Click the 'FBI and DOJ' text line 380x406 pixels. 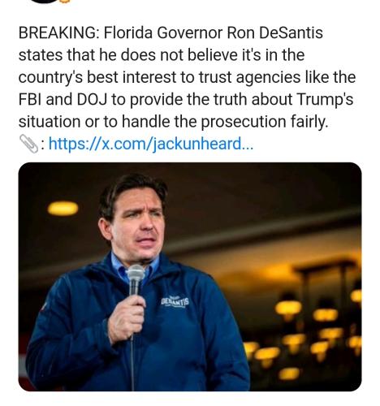pos(186,99)
